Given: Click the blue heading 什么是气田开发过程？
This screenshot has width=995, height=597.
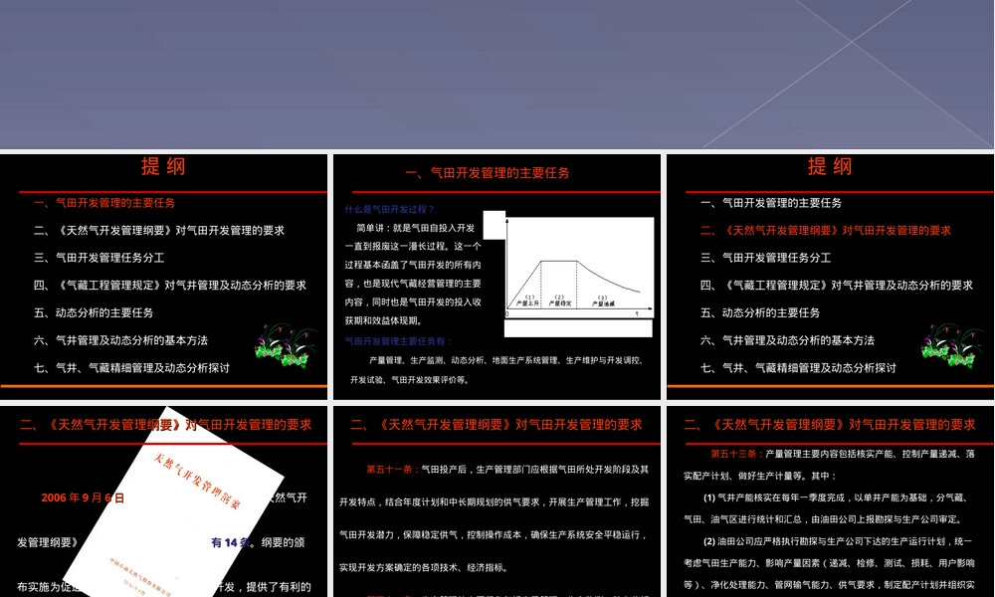Looking at the screenshot, I should pos(390,209).
